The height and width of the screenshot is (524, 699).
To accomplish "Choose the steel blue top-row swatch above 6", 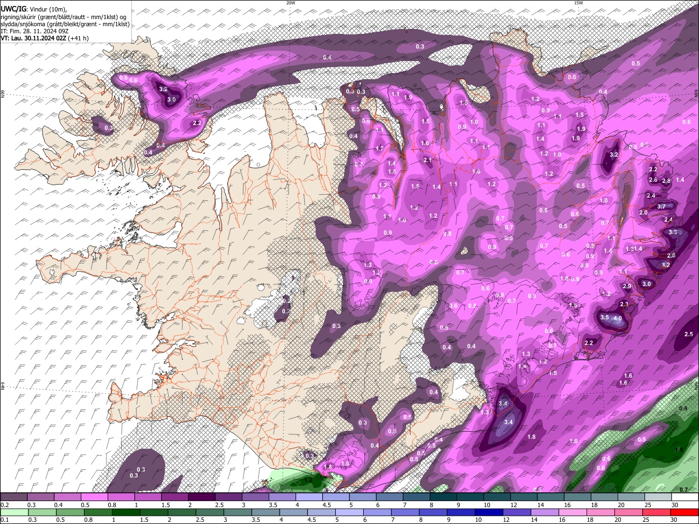I will click(389, 497).
